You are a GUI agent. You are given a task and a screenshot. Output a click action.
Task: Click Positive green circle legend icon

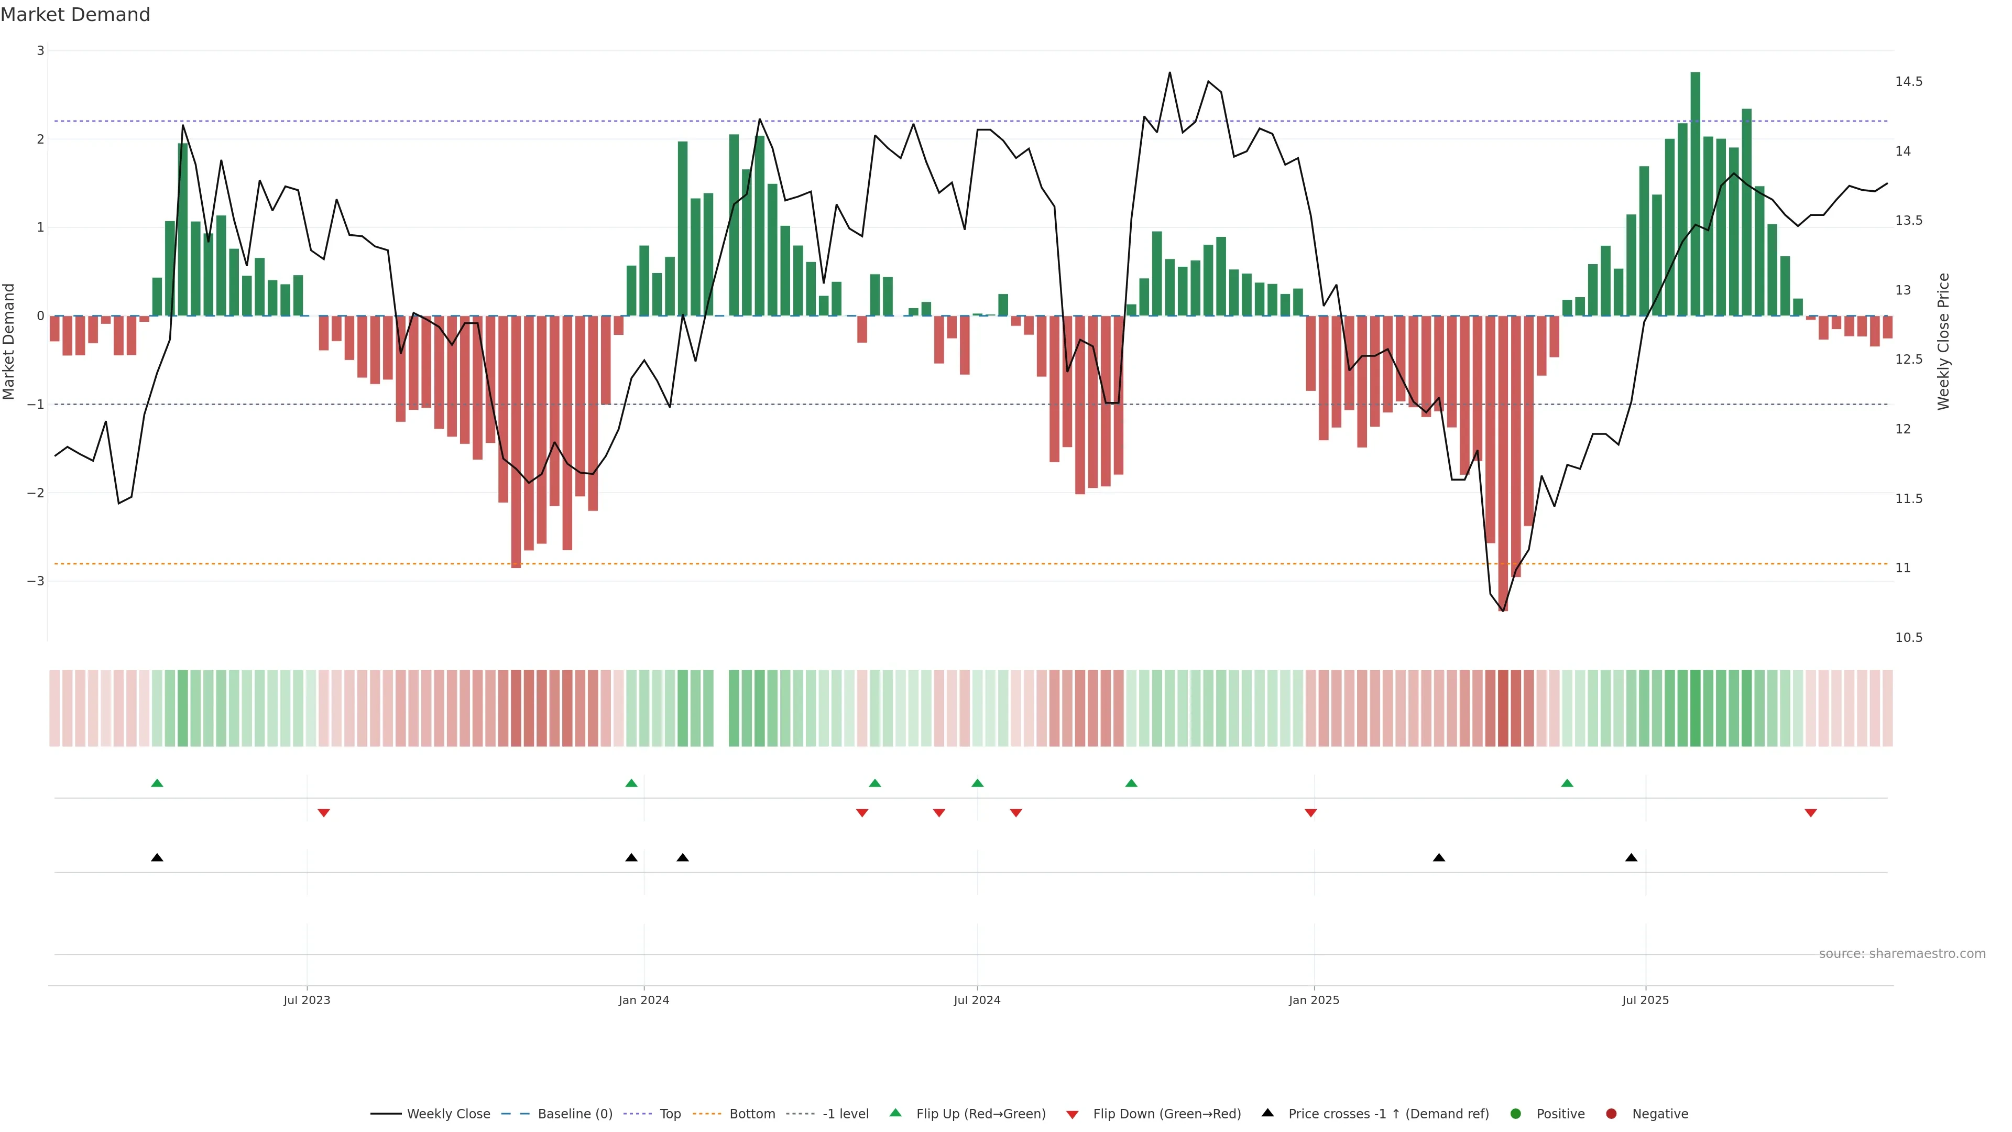point(1516,1114)
